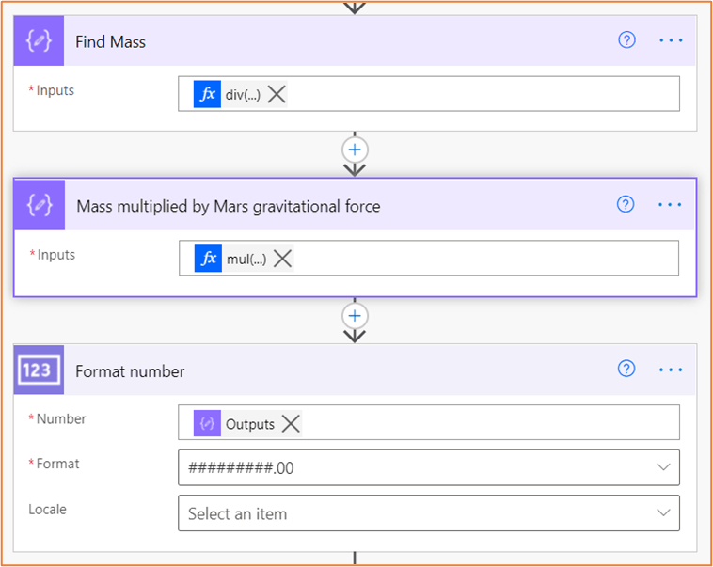Open help for Format number action
713x567 pixels.
pos(626,370)
